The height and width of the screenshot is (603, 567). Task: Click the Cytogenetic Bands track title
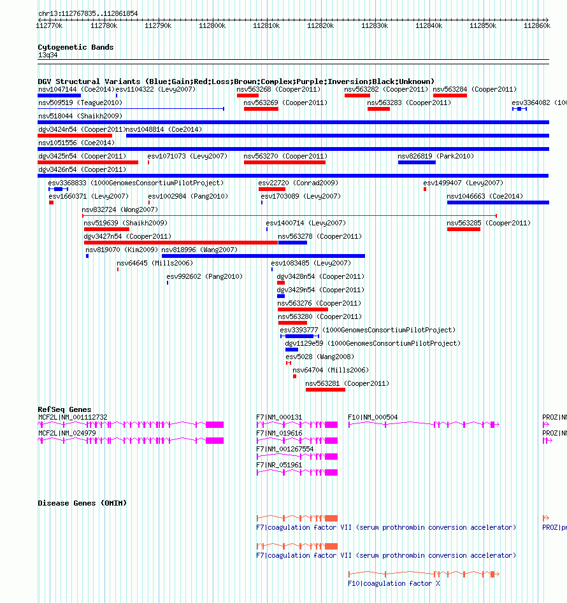click(x=76, y=47)
